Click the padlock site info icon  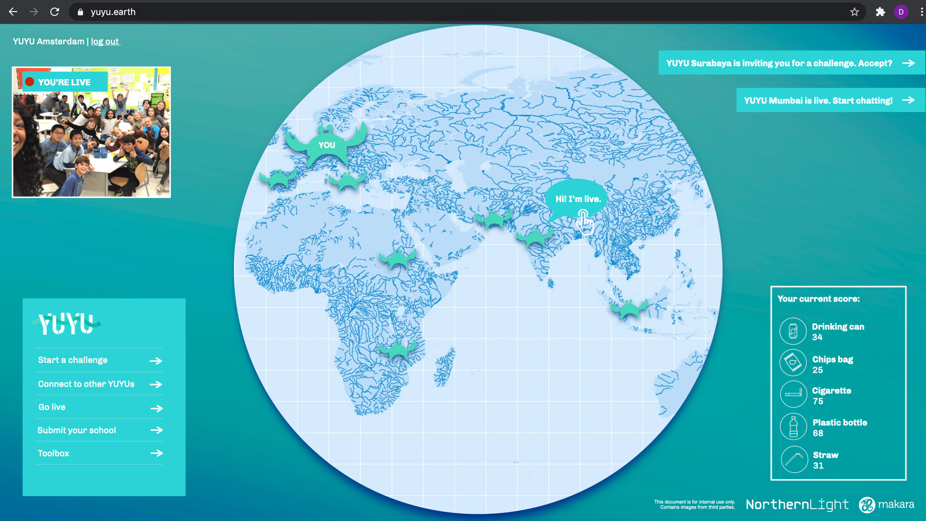80,12
